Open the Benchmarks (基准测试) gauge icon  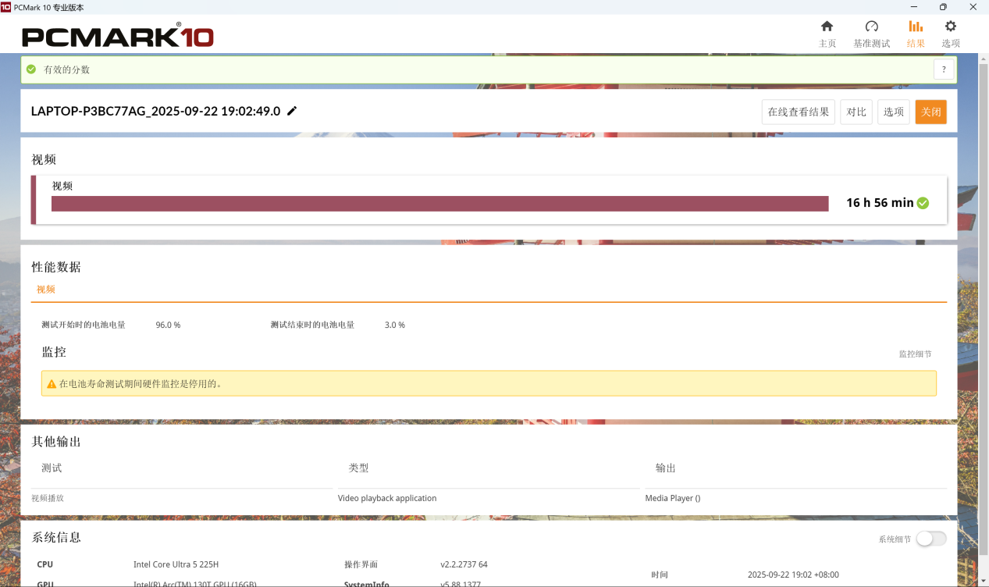871,27
